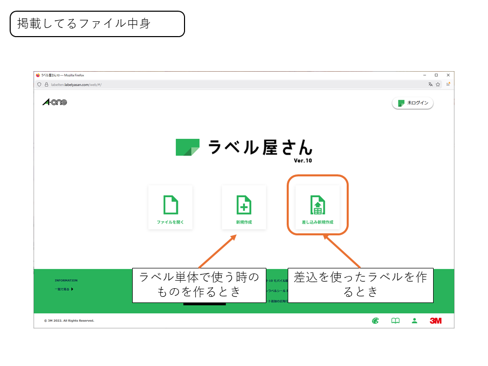Click the 3M logo in footer
This screenshot has width=488, height=366.
[436, 321]
